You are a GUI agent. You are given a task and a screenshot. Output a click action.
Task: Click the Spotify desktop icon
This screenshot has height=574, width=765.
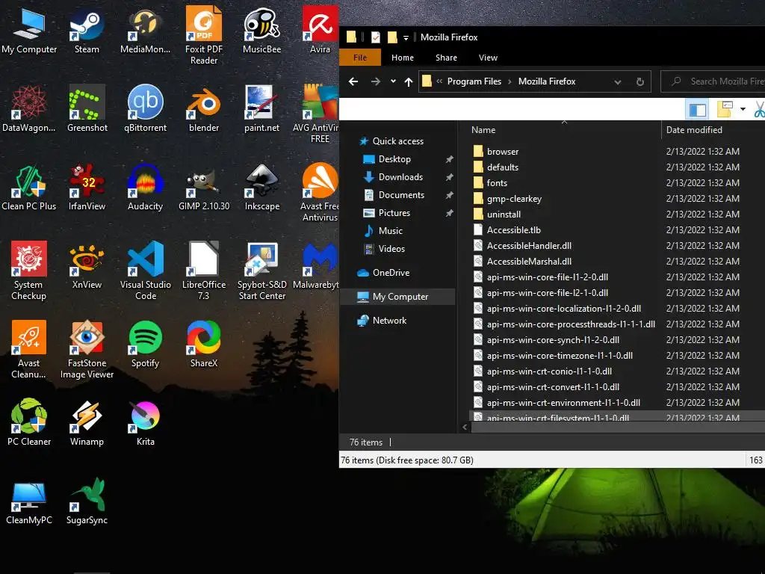(x=145, y=345)
